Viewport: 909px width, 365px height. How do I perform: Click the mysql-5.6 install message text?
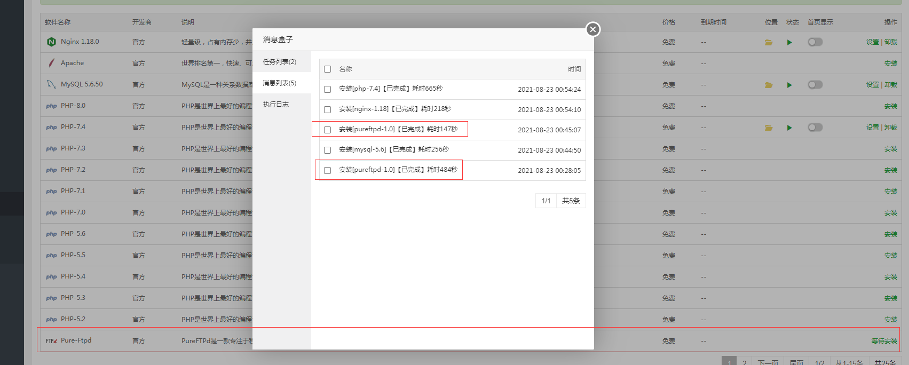(394, 149)
